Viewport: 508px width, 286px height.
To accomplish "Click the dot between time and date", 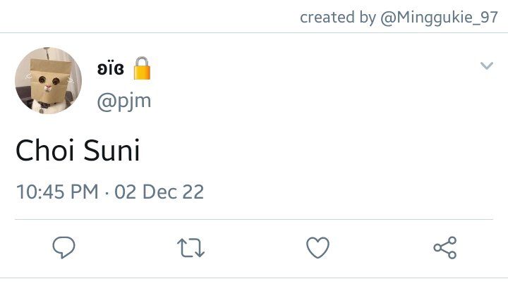I will (x=107, y=194).
